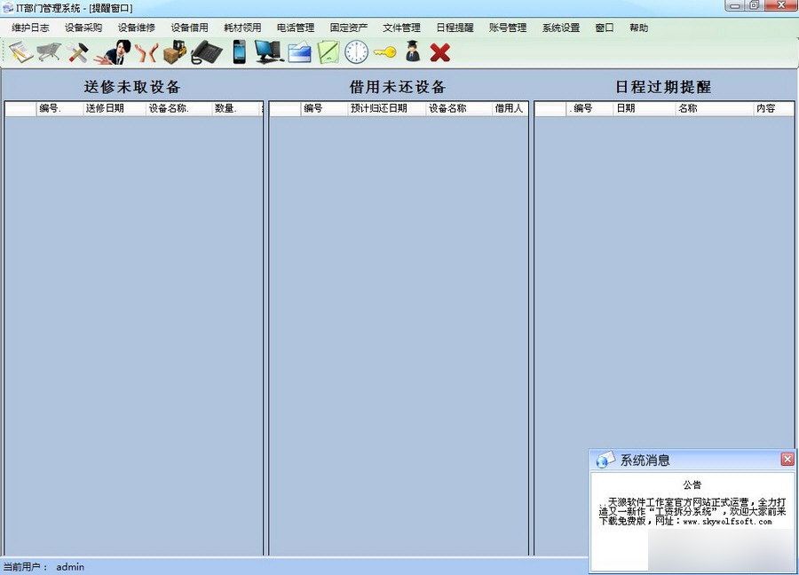Open the 窗口 menu
This screenshot has width=799, height=575.
pos(603,27)
